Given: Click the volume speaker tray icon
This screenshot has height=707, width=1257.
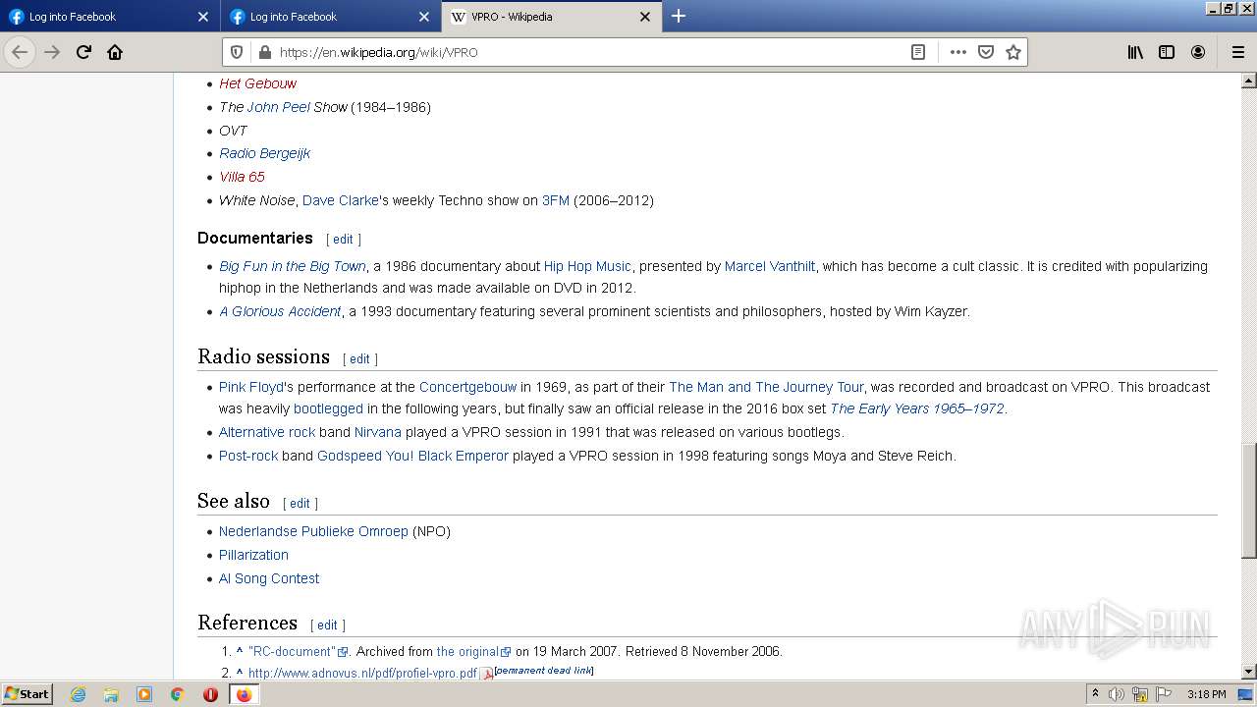Looking at the screenshot, I should (x=1117, y=694).
